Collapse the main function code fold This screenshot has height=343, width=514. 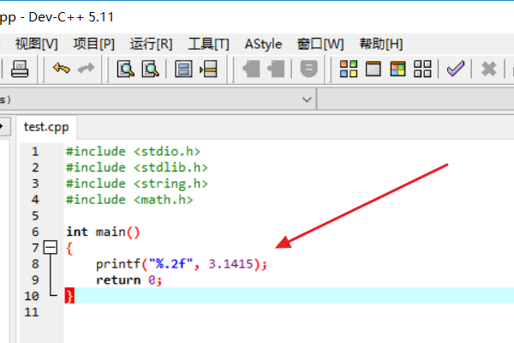pyautogui.click(x=51, y=248)
